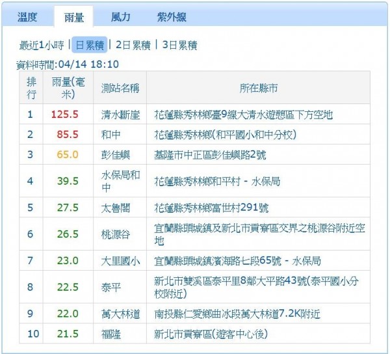This screenshot has height=354, width=390.
Task: Select the 65.0 rainfall value
Action: [x=68, y=155]
